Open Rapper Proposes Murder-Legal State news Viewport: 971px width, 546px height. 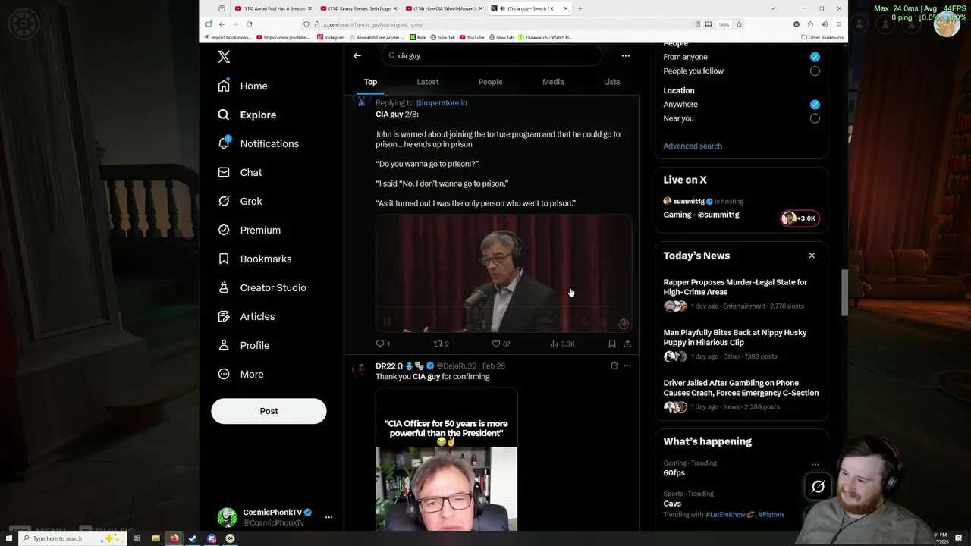[x=735, y=287]
